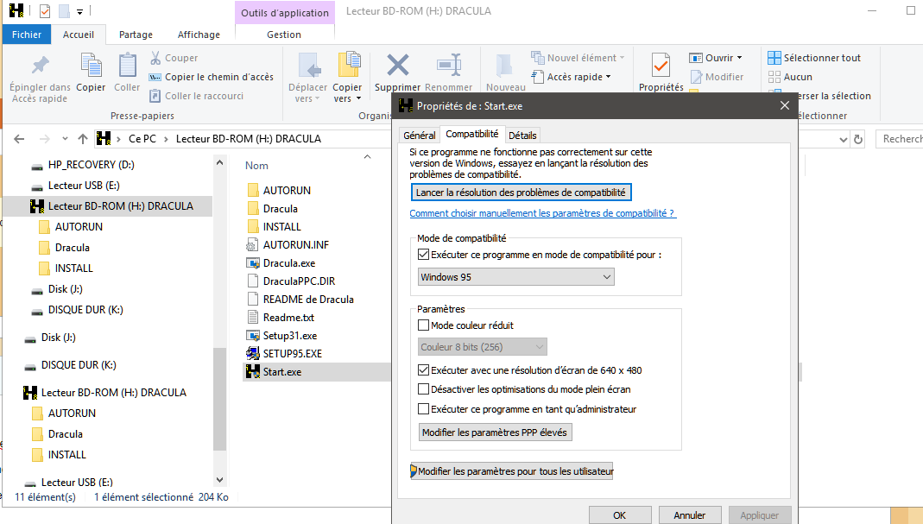This screenshot has height=524, width=923.
Task: Select the Start.exe file icon
Action: [253, 371]
